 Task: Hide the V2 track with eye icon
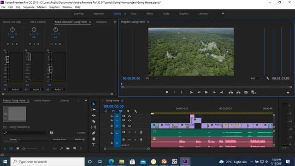tap(130, 121)
